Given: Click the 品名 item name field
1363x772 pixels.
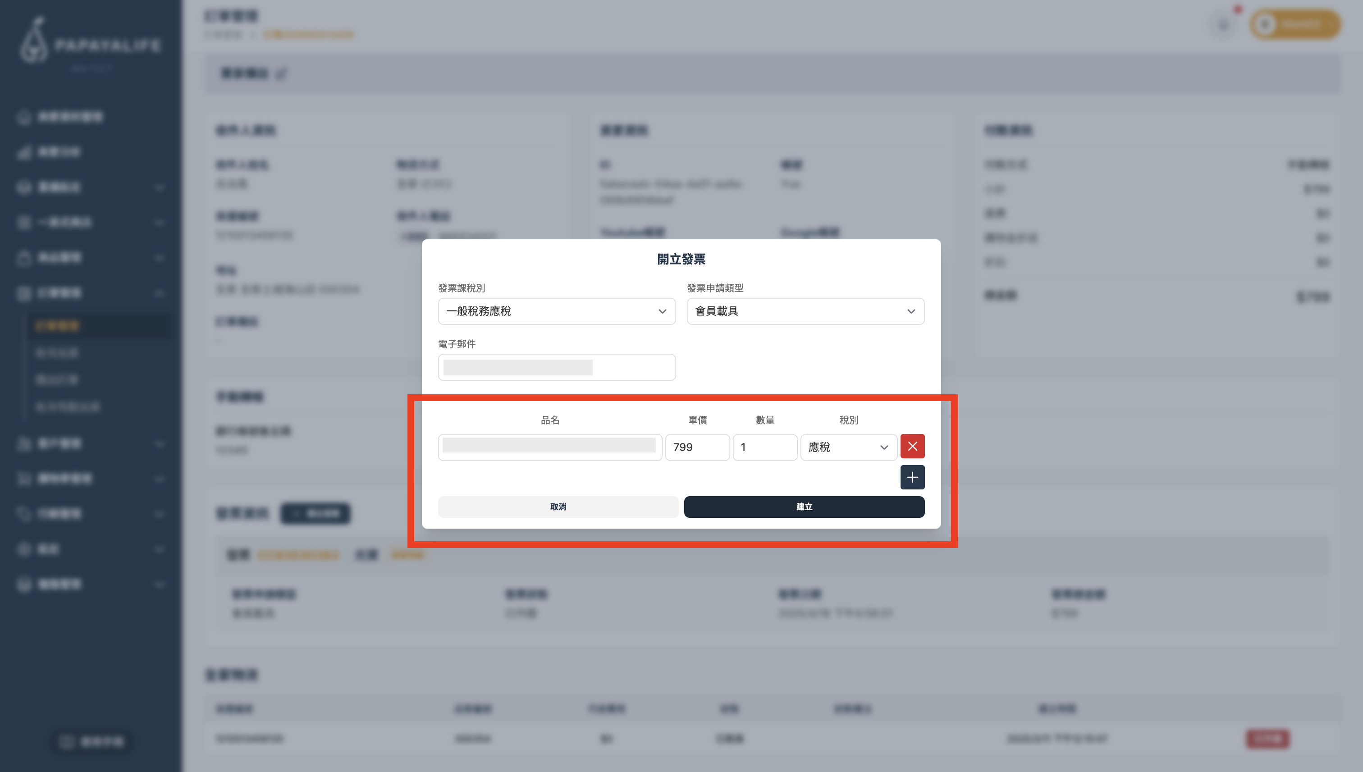Looking at the screenshot, I should pyautogui.click(x=549, y=447).
